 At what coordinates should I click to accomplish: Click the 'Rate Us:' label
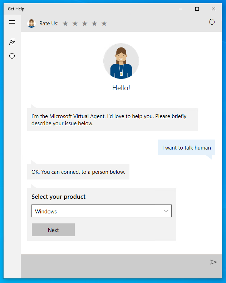(x=49, y=24)
